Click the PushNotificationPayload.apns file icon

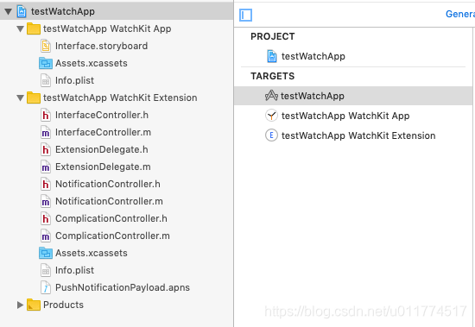[46, 287]
